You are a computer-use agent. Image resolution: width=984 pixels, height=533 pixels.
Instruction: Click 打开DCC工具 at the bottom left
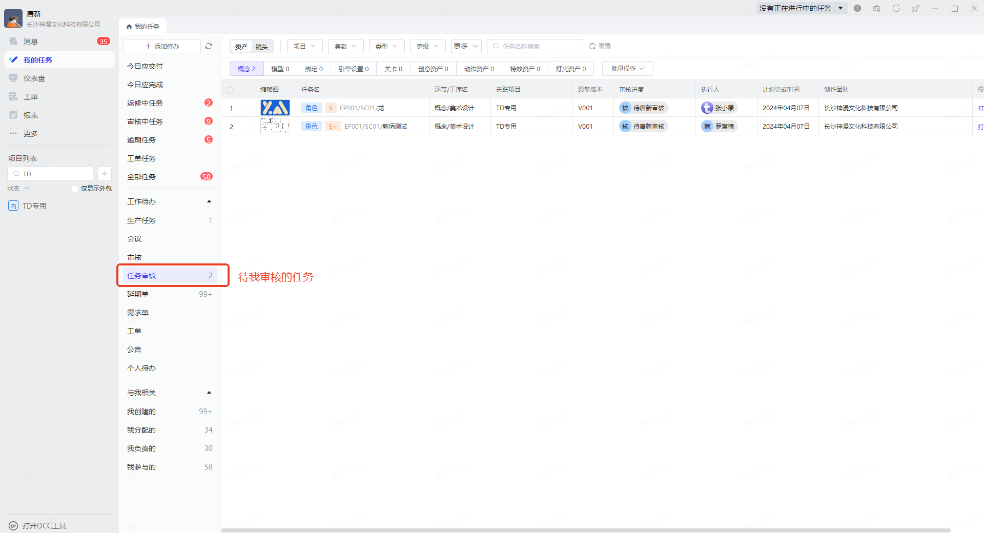pyautogui.click(x=44, y=525)
